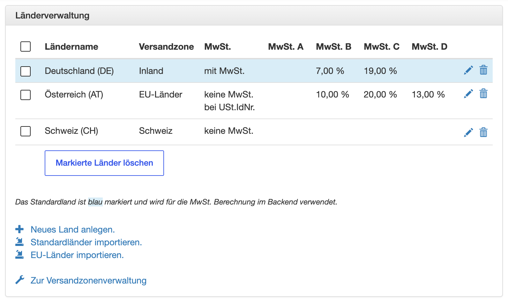Click Versandzone column header

[x=166, y=47]
